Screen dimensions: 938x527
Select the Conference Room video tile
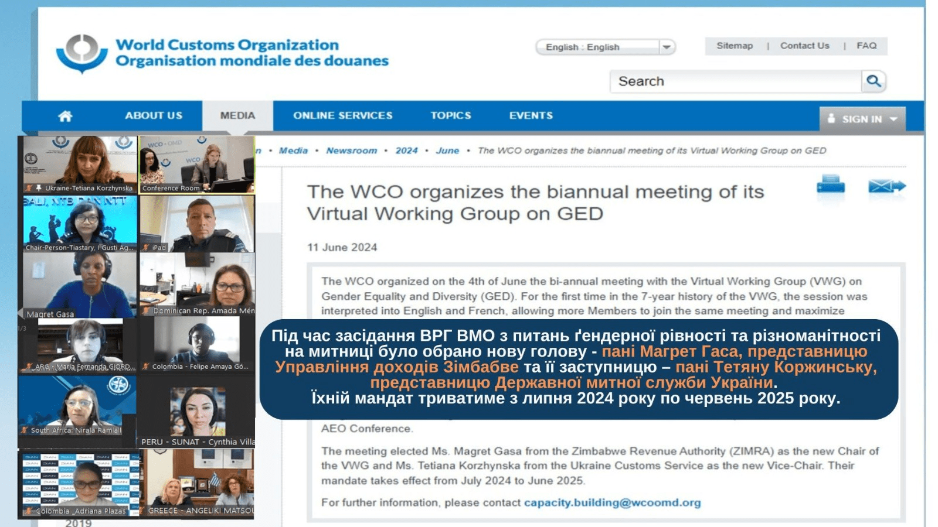197,165
